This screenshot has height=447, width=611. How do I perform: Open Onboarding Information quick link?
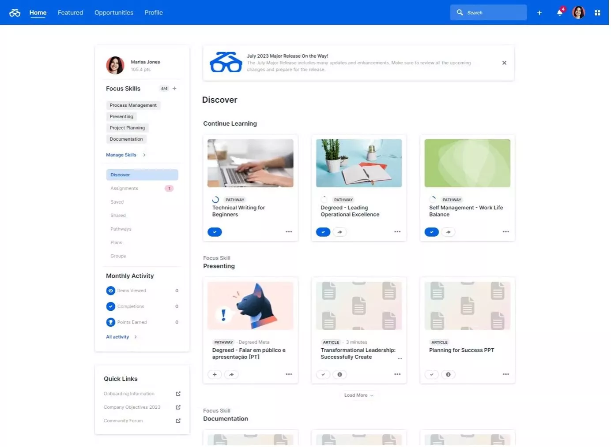coord(129,395)
